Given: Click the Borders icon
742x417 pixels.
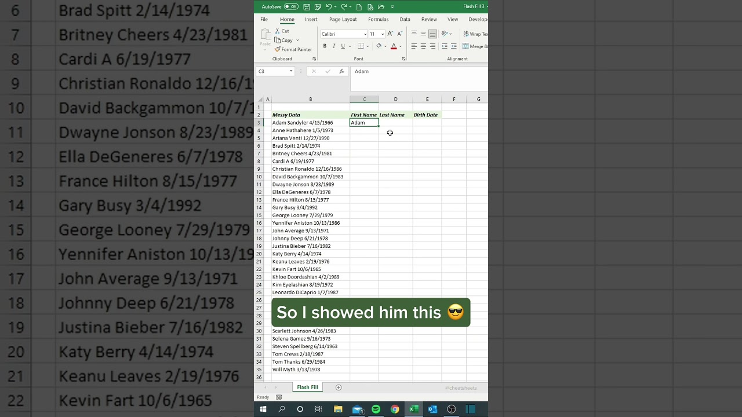Looking at the screenshot, I should (361, 46).
